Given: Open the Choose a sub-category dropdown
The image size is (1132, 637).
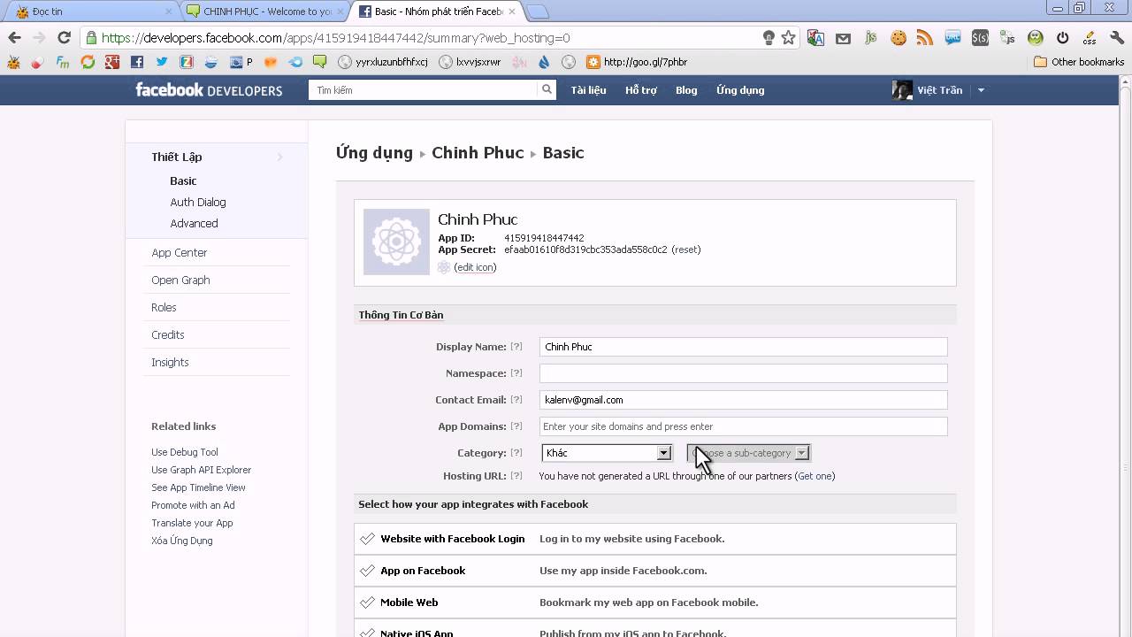Looking at the screenshot, I should click(x=748, y=453).
